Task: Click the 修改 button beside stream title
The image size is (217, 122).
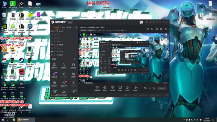Action: coord(102,27)
